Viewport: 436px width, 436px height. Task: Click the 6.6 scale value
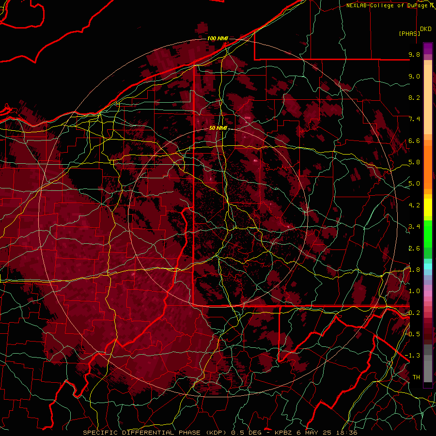coord(414,140)
